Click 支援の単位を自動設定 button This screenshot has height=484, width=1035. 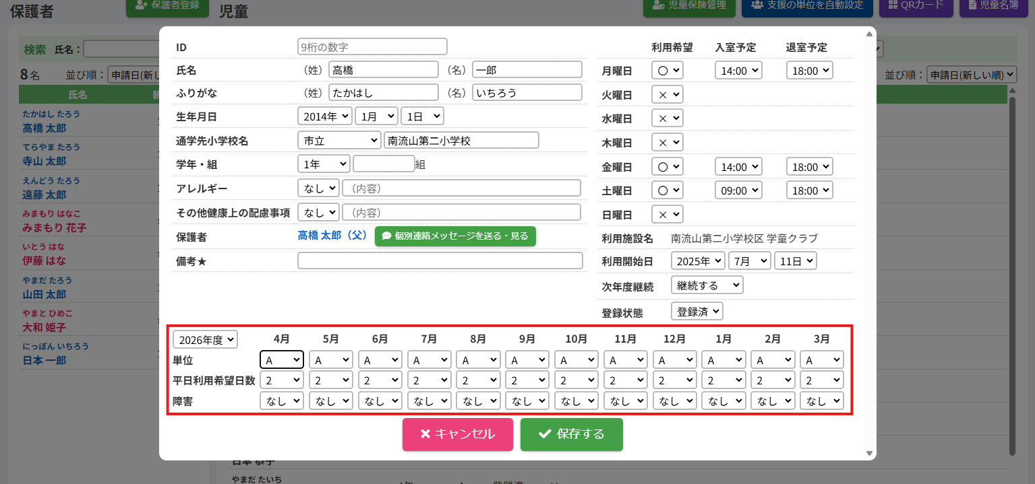[x=806, y=5]
